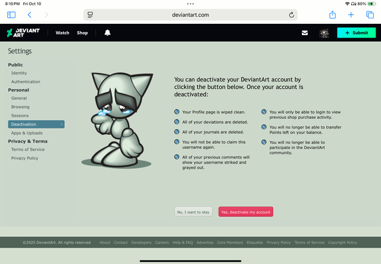Tap the three-dot multitasking control

click(x=190, y=4)
